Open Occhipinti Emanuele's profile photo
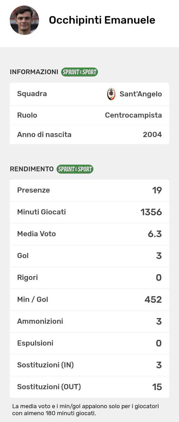Image resolution: width=179 pixels, height=422 pixels. [x=24, y=20]
